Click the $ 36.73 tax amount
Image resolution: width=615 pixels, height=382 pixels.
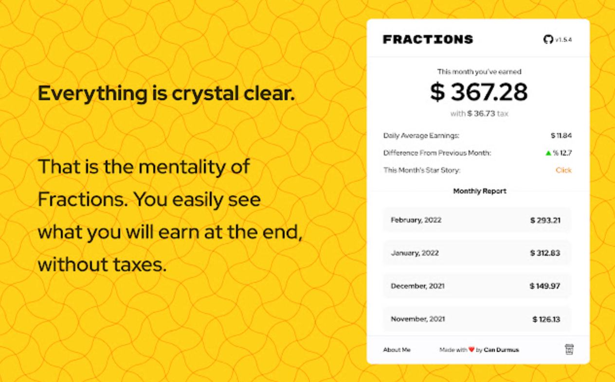[x=481, y=114]
